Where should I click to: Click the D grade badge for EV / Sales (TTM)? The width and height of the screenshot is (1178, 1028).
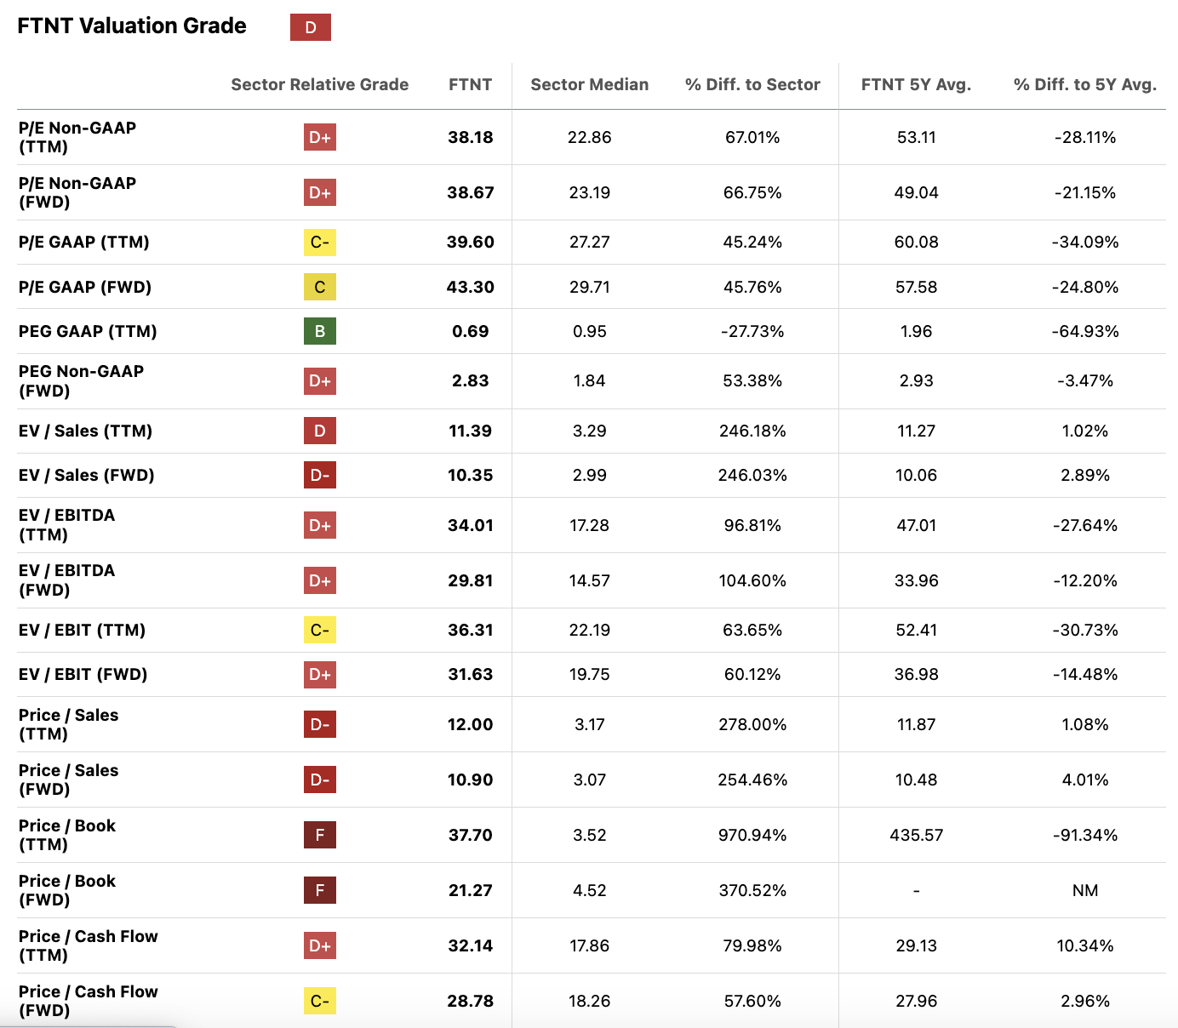(320, 431)
